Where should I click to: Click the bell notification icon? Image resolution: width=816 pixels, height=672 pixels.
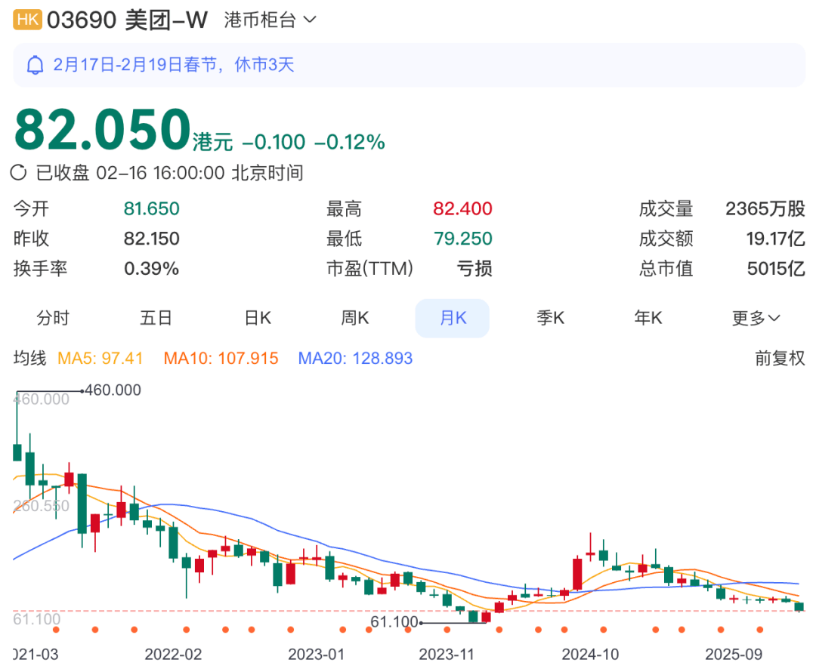[35, 65]
